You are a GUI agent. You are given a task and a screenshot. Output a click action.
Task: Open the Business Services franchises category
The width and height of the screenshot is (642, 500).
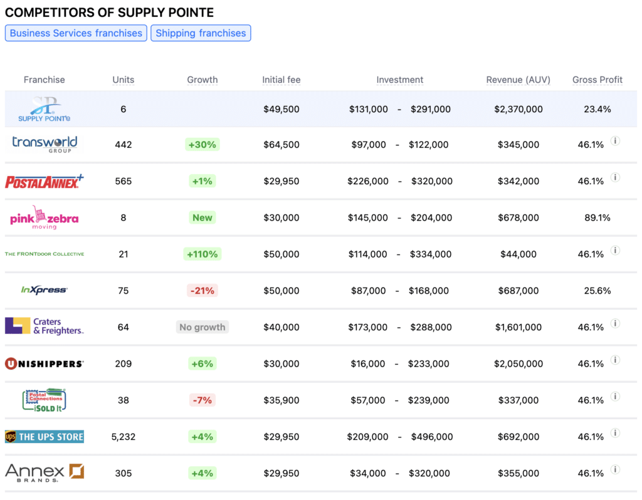(76, 33)
